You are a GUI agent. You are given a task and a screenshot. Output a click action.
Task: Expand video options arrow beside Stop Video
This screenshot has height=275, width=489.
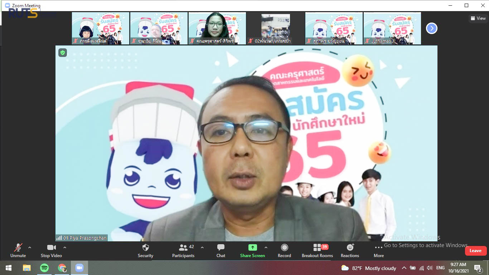click(65, 247)
